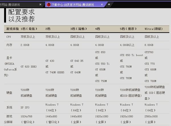The width and height of the screenshot is (171, 126).
Task: Select the 3档（流畅） column header
Action: tap(79, 29)
